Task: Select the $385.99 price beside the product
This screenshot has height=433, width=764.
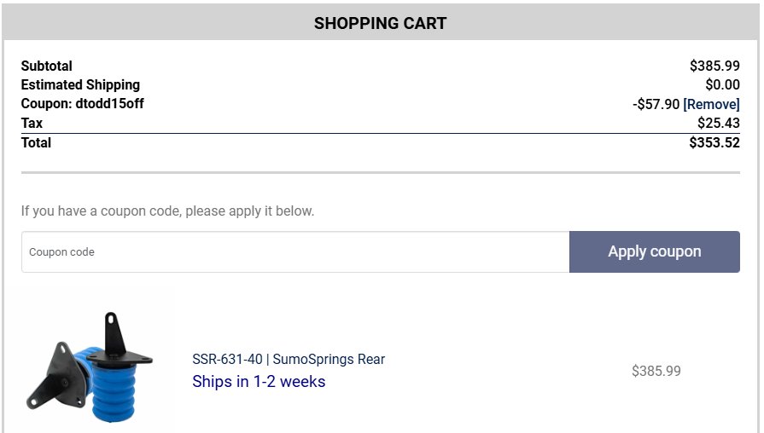Action: [x=656, y=371]
